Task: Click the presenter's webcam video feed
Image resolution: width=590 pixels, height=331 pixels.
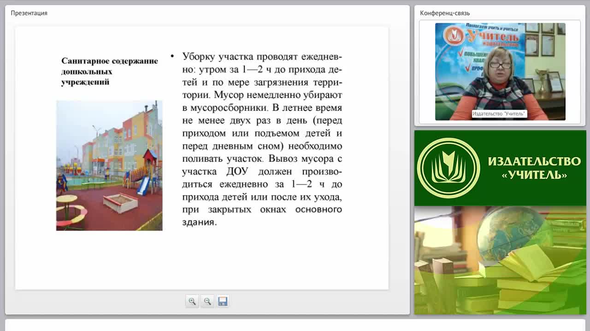Action: coord(500,71)
